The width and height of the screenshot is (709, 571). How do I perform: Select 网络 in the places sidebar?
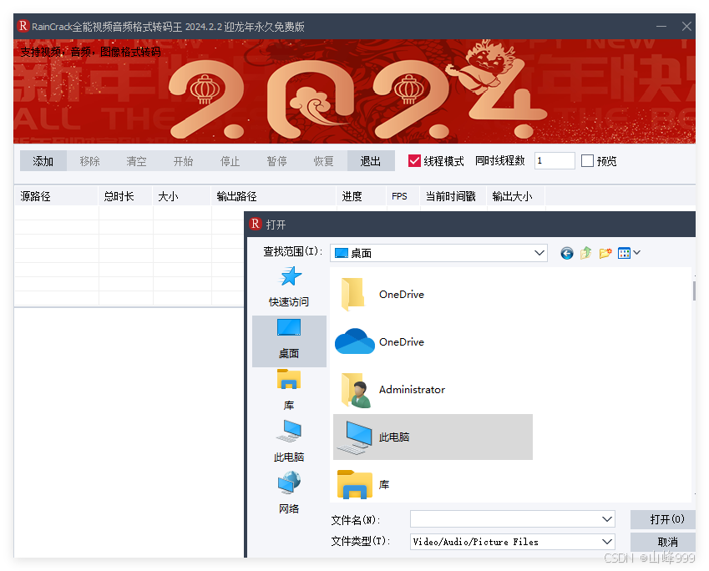coord(289,493)
